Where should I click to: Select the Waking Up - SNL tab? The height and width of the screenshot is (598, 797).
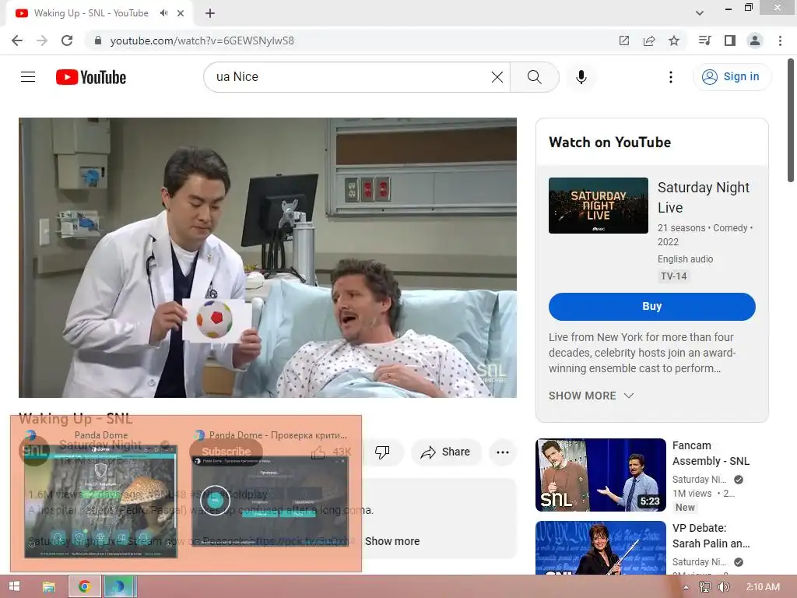tap(92, 13)
